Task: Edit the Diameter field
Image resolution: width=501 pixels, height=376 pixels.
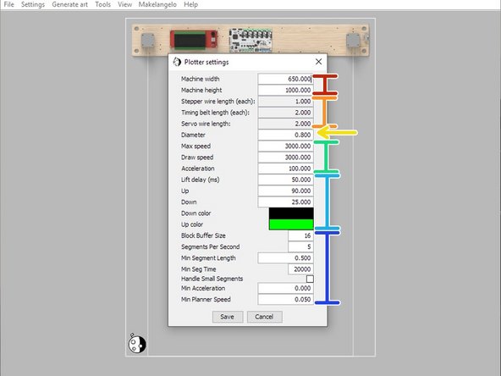Action: pyautogui.click(x=285, y=135)
